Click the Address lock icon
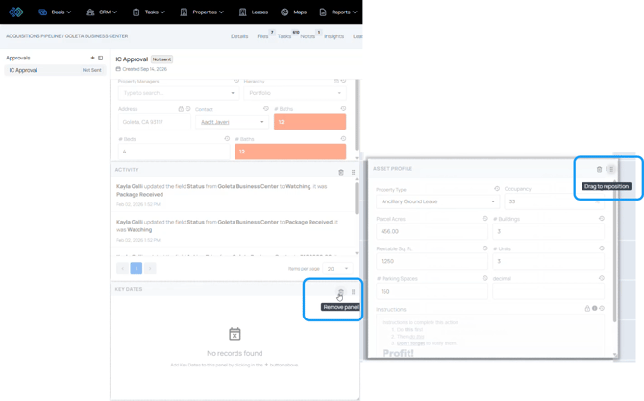Viewport: 644px width, 401px height. tap(181, 109)
